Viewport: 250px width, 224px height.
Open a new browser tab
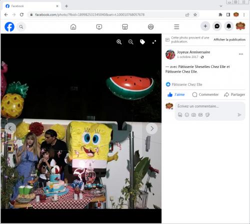pos(66,6)
